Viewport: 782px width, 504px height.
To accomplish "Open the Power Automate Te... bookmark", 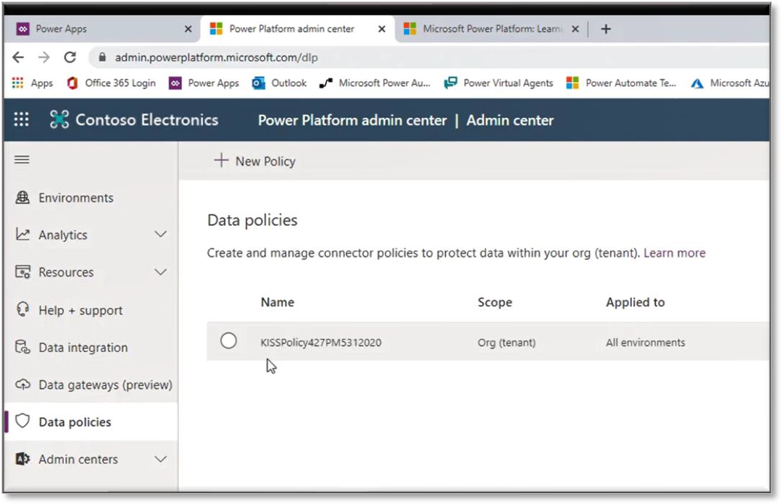I will [621, 83].
